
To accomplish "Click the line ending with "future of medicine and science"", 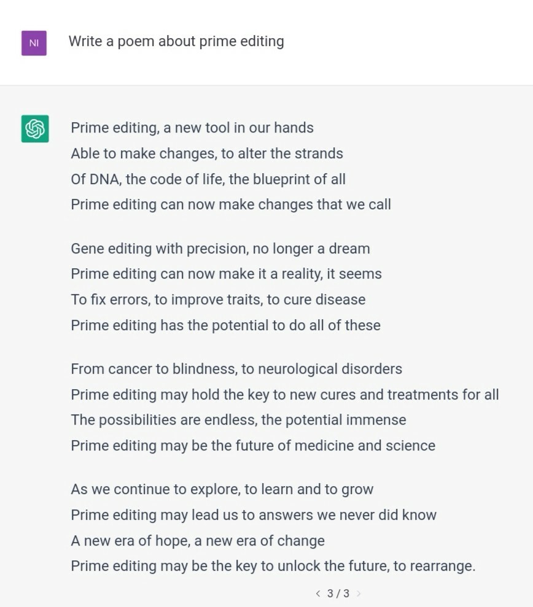I will click(253, 446).
